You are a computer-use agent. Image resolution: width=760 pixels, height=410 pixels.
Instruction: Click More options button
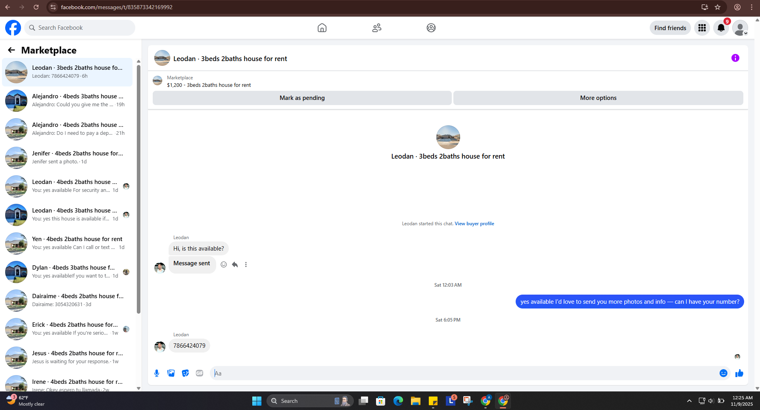coord(598,98)
